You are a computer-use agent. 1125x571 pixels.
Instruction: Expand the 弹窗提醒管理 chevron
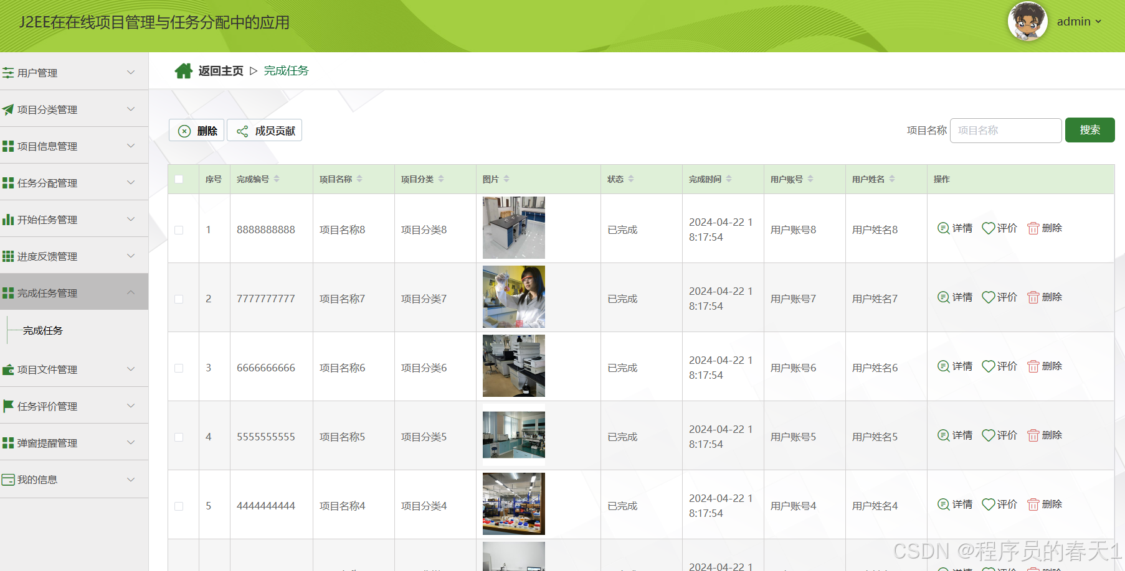(x=131, y=442)
